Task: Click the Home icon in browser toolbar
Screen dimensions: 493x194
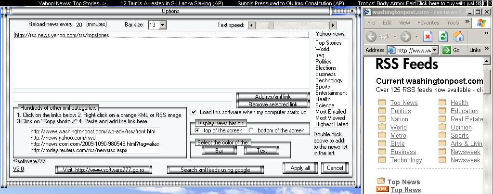Action: (458, 37)
